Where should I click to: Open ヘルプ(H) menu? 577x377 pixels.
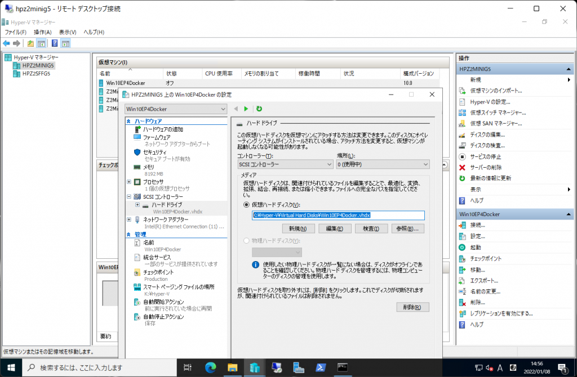point(94,32)
